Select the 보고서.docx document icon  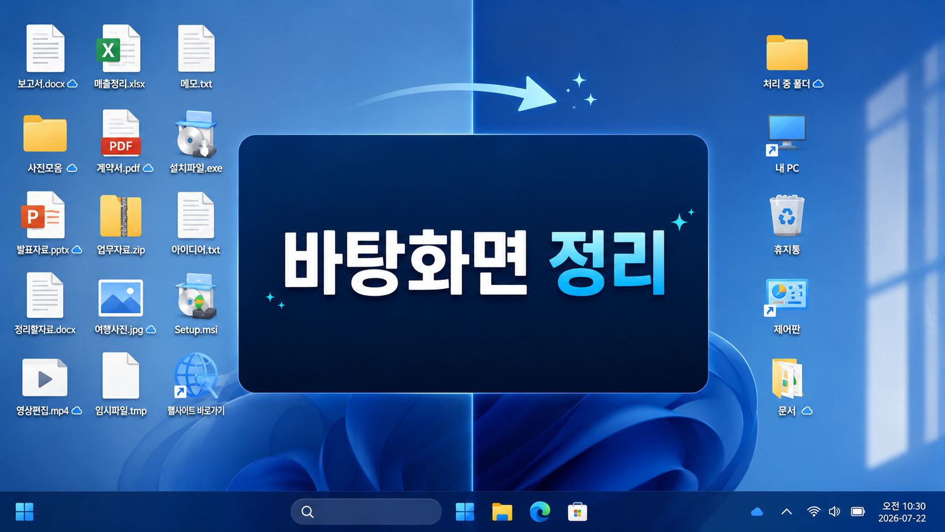pos(46,49)
